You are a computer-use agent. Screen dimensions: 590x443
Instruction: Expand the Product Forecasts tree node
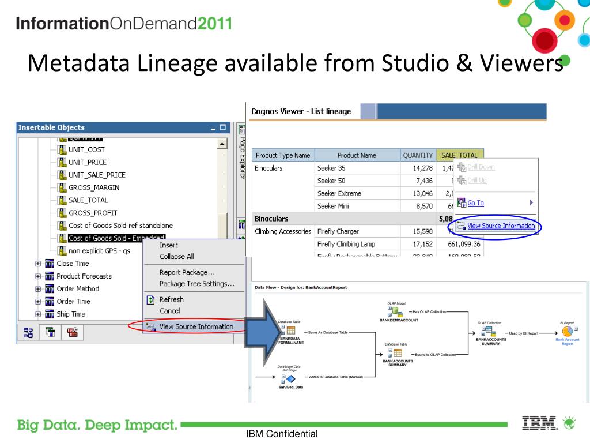tap(38, 276)
